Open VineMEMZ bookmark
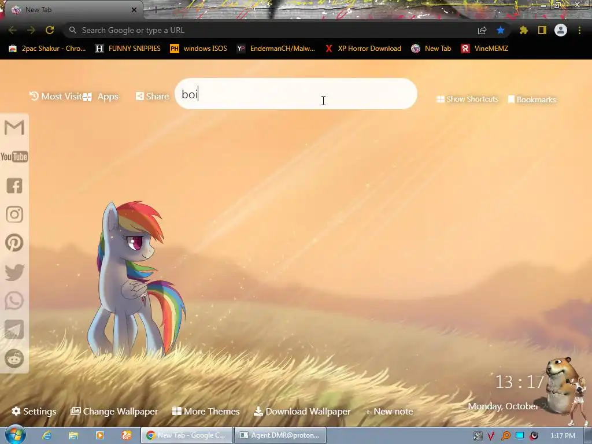Screen dimensions: 592x444 [484, 49]
